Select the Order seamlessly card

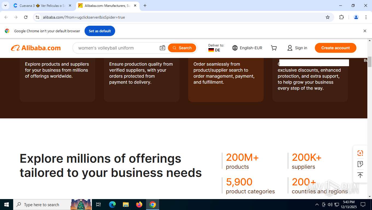click(226, 80)
